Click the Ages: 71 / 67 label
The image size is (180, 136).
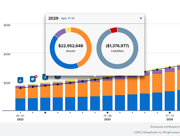coord(68,18)
